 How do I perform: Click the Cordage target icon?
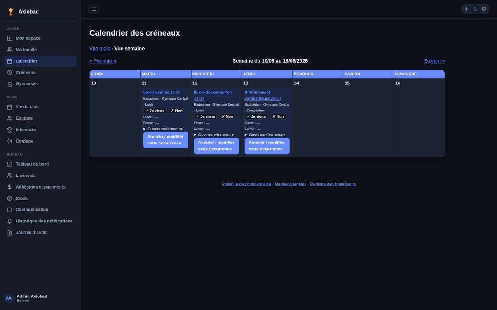point(9,141)
